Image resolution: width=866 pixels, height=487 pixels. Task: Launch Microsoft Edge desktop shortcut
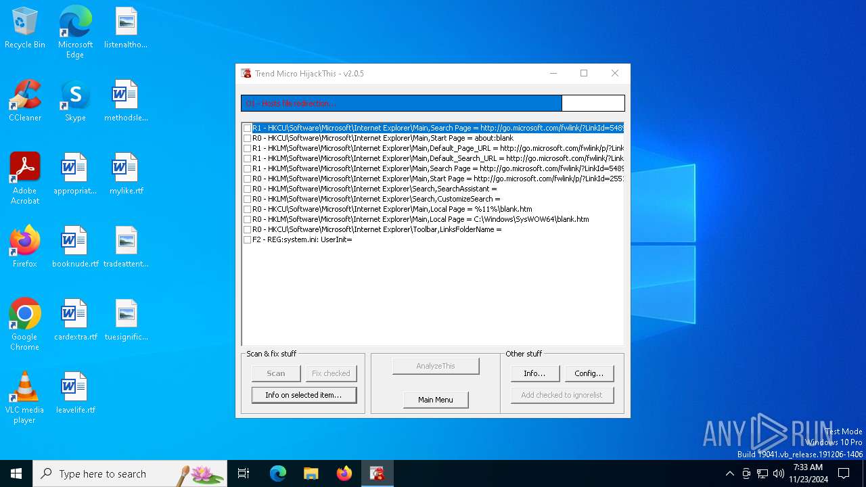click(75, 32)
